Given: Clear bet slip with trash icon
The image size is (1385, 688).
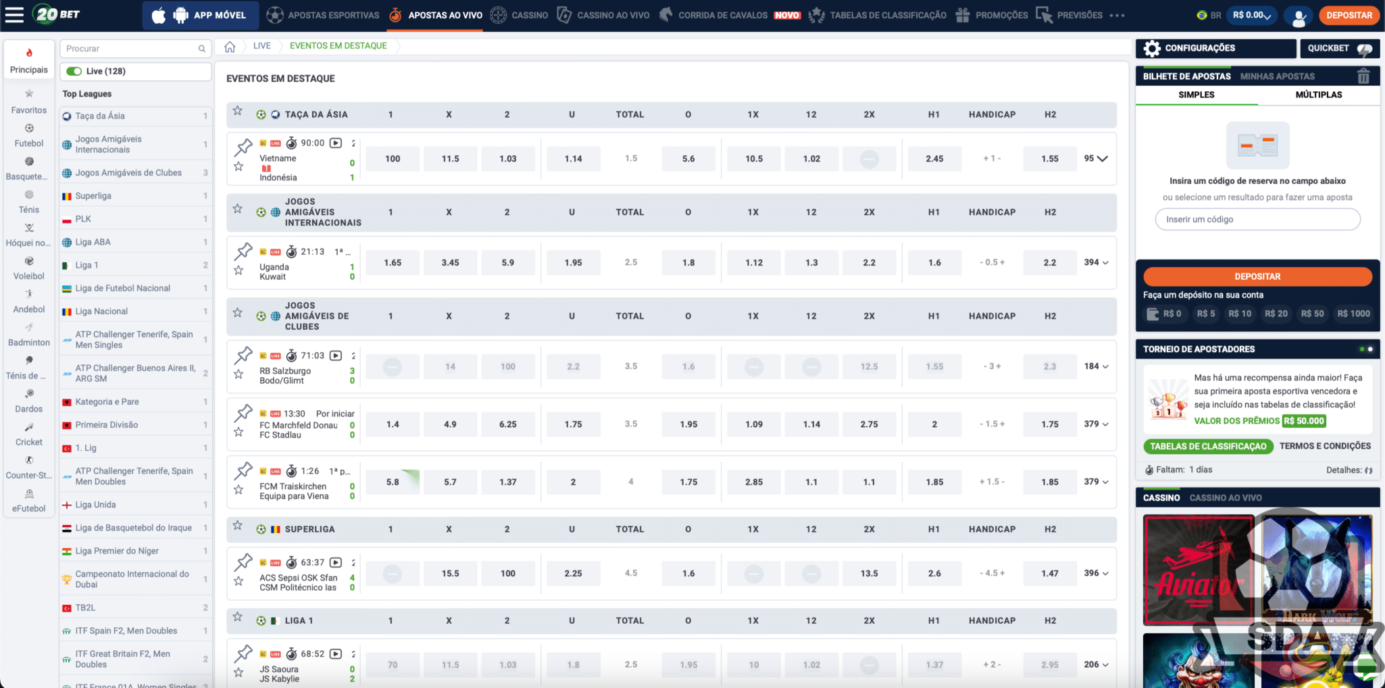Looking at the screenshot, I should [x=1363, y=76].
